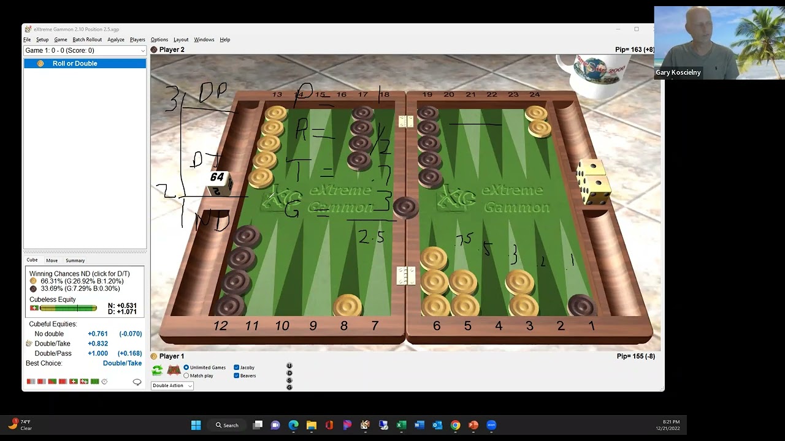Uncheck the Jacoby checkbox
Image resolution: width=785 pixels, height=441 pixels.
pos(237,367)
